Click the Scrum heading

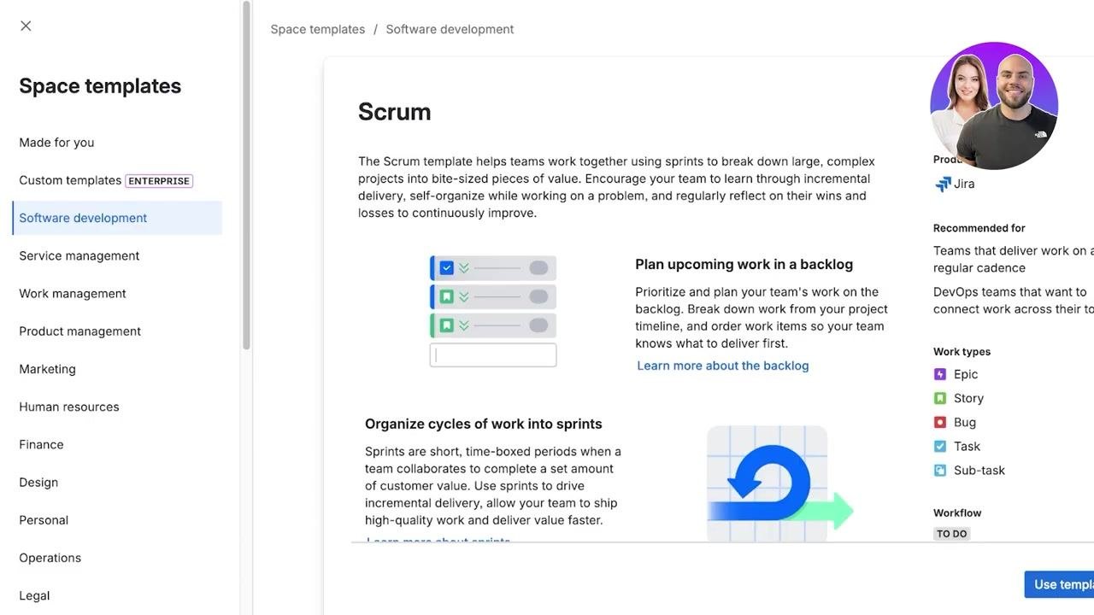tap(394, 112)
